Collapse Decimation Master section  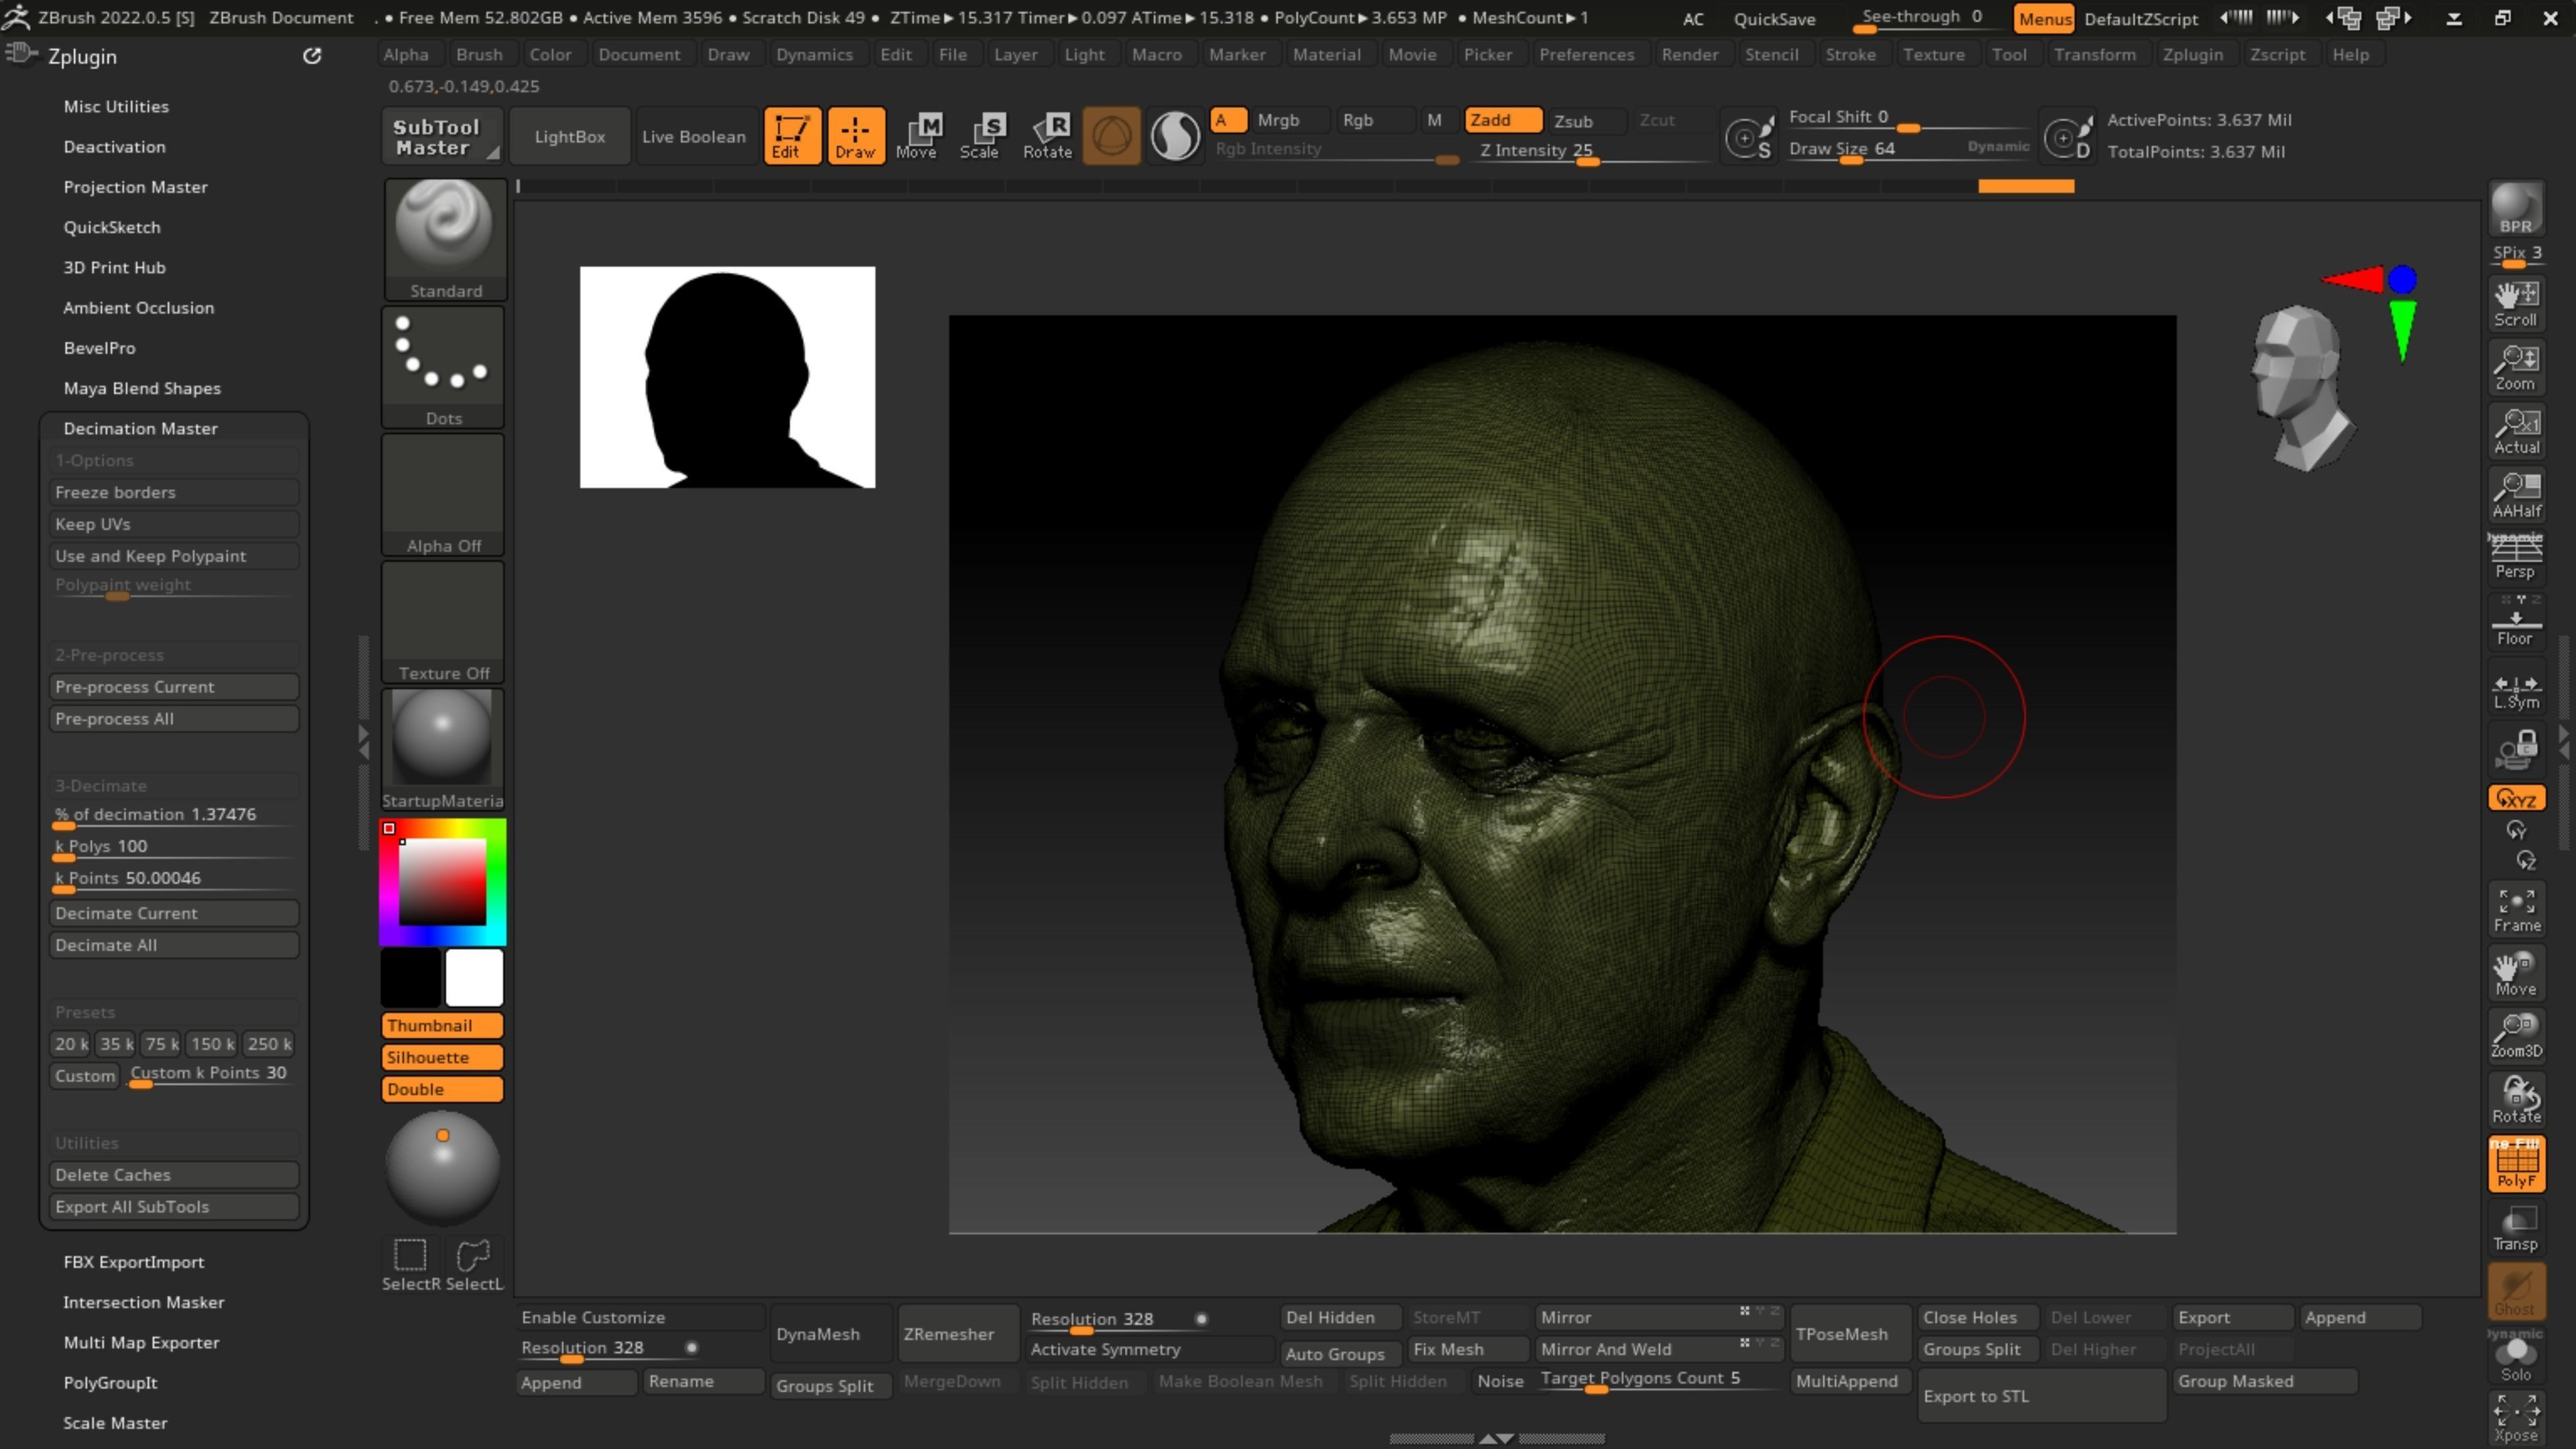click(x=141, y=428)
